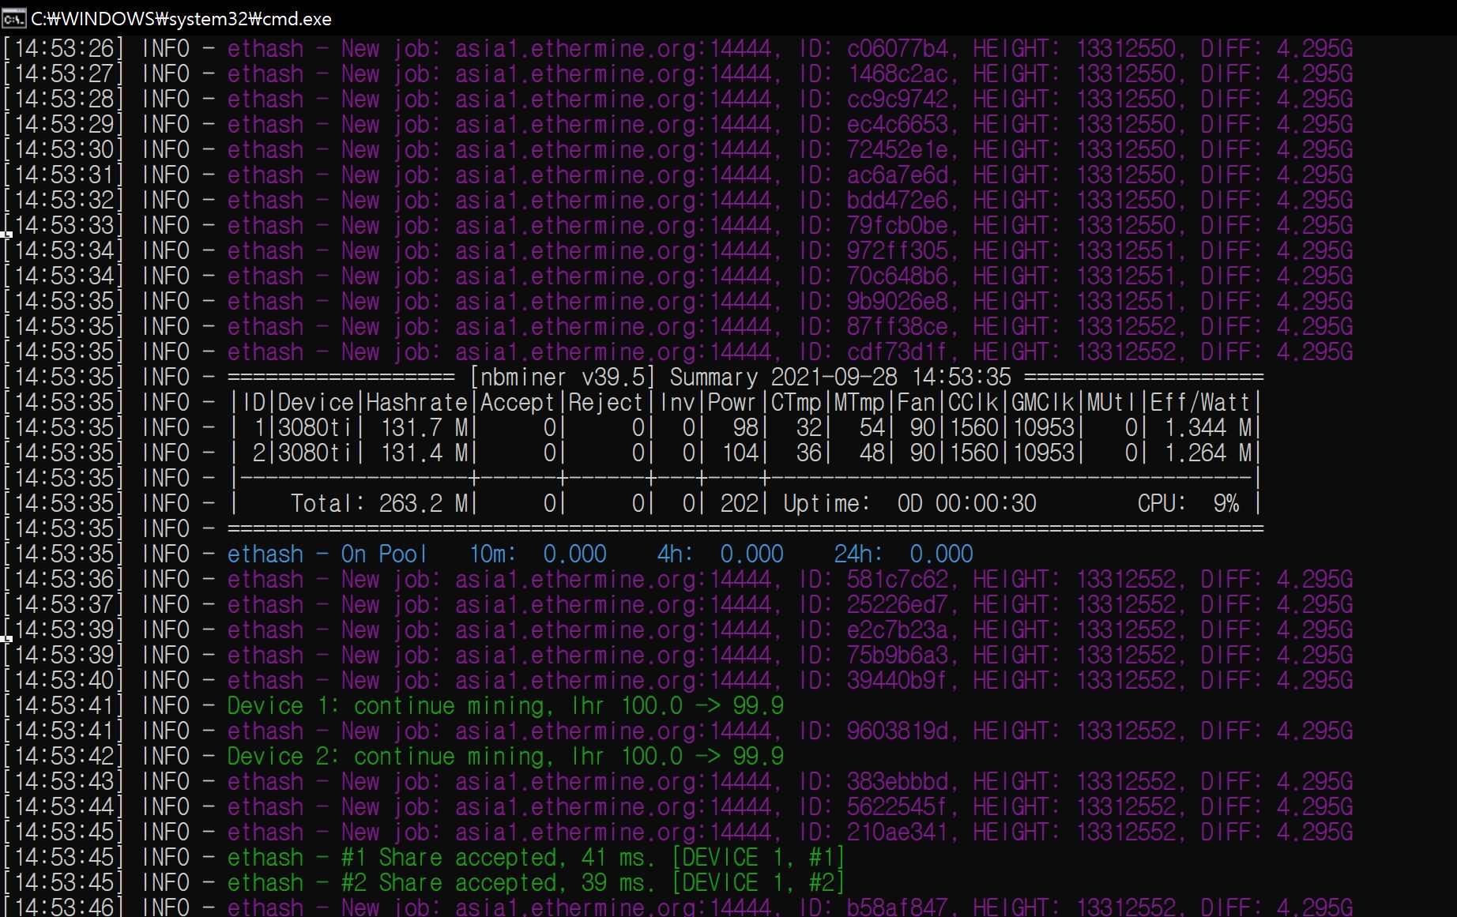Click job ID 581c7c62
1457x917 pixels.
[x=898, y=580]
